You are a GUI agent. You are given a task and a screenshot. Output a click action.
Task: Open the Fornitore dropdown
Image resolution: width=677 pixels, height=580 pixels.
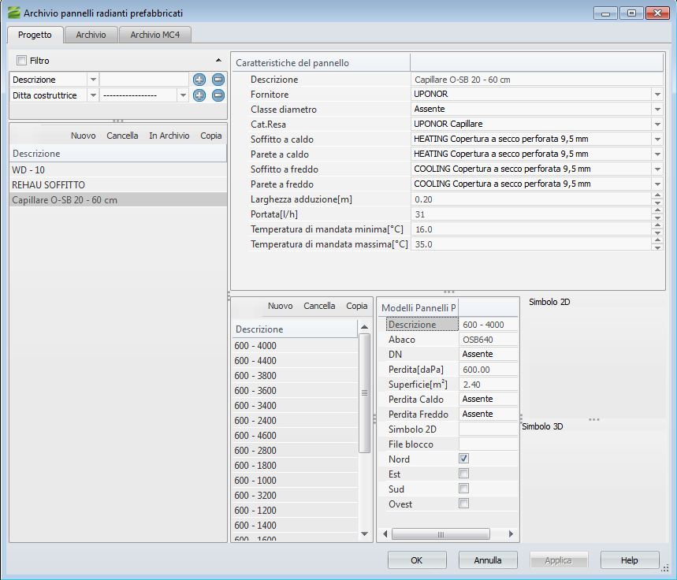point(657,95)
